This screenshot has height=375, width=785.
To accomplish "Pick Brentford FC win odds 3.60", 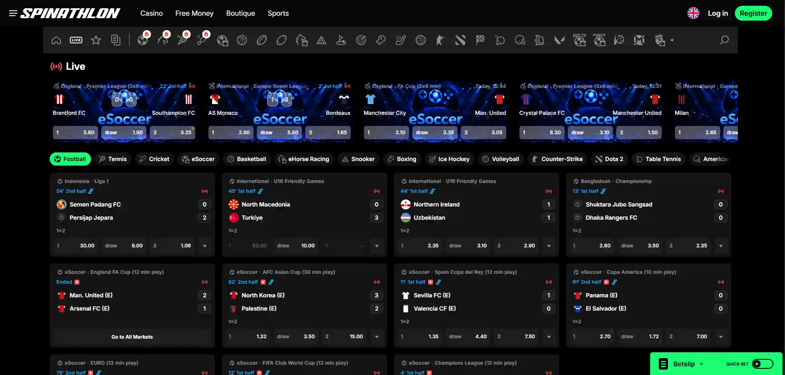I will tap(76, 133).
